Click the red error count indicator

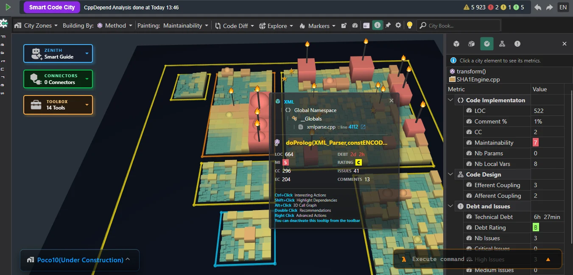pyautogui.click(x=493, y=7)
